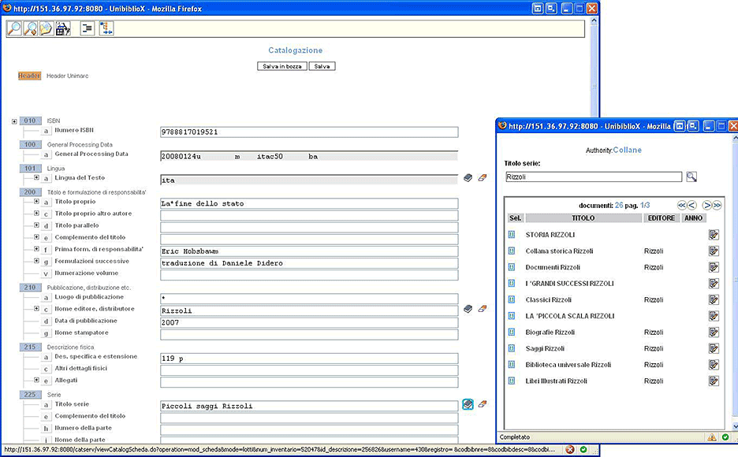738x457 pixels.
Task: Switch to the Header Unimarc tab
Action: coord(67,76)
